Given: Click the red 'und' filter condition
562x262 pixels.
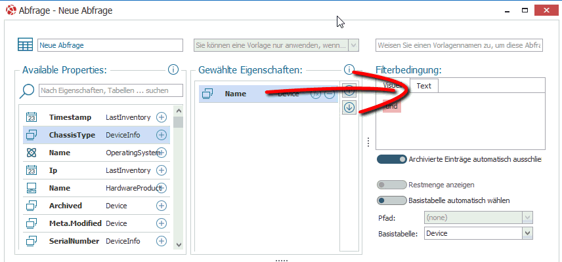Looking at the screenshot, I should [392, 105].
